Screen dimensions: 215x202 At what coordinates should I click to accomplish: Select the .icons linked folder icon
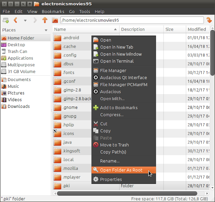(x=57, y=133)
